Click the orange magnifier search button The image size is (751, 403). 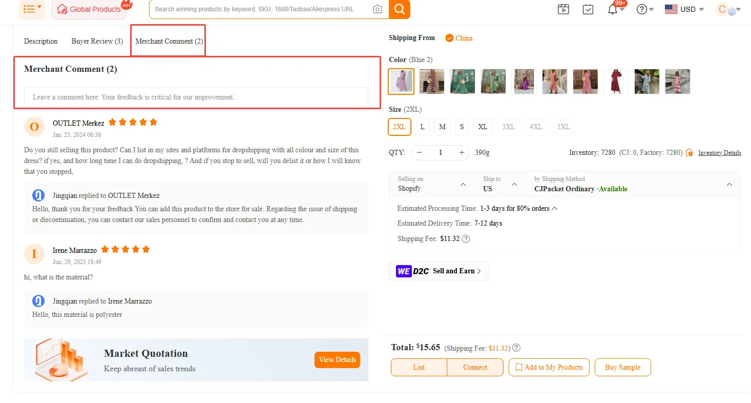(400, 9)
